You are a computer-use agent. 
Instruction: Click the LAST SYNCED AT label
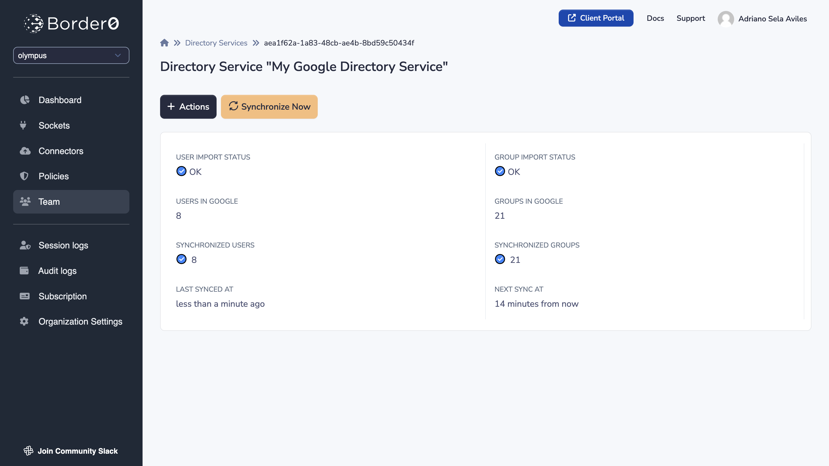point(205,289)
